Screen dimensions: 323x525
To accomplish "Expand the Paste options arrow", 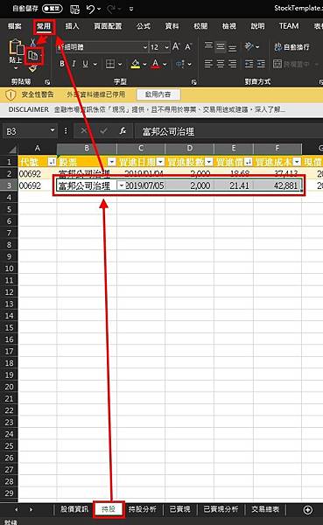I will (16, 68).
